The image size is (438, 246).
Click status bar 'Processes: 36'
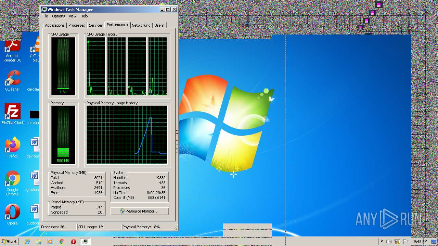click(x=58, y=227)
